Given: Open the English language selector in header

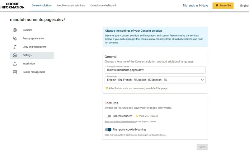Looking at the screenshot, I should [244, 6].
